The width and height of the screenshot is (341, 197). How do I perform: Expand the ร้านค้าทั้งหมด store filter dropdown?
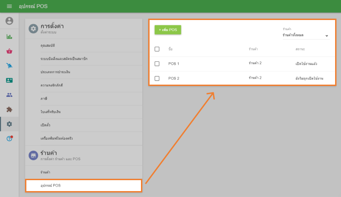click(306, 35)
